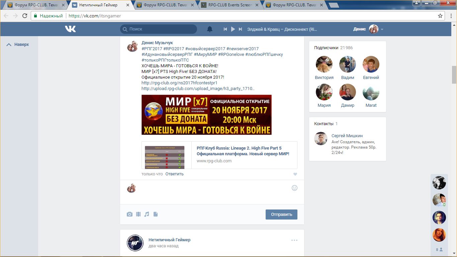The width and height of the screenshot is (457, 257).
Task: Open the online friends counter 8
Action: coord(439,250)
